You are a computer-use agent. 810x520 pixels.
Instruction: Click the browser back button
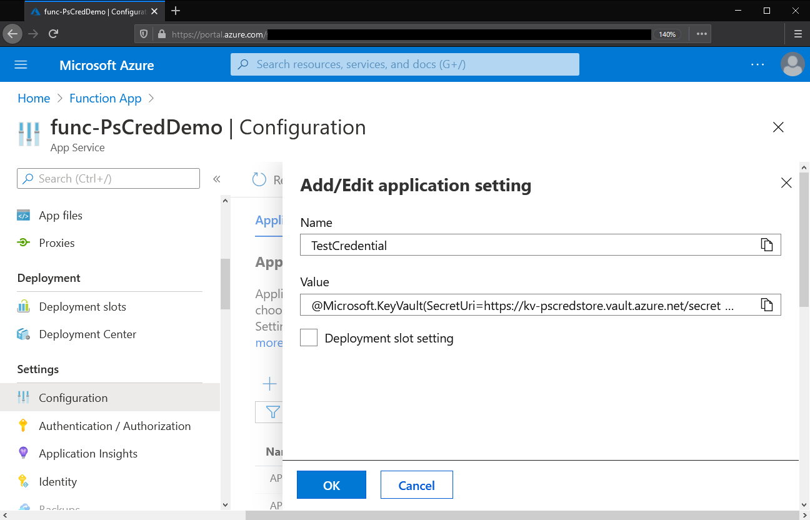coord(12,34)
